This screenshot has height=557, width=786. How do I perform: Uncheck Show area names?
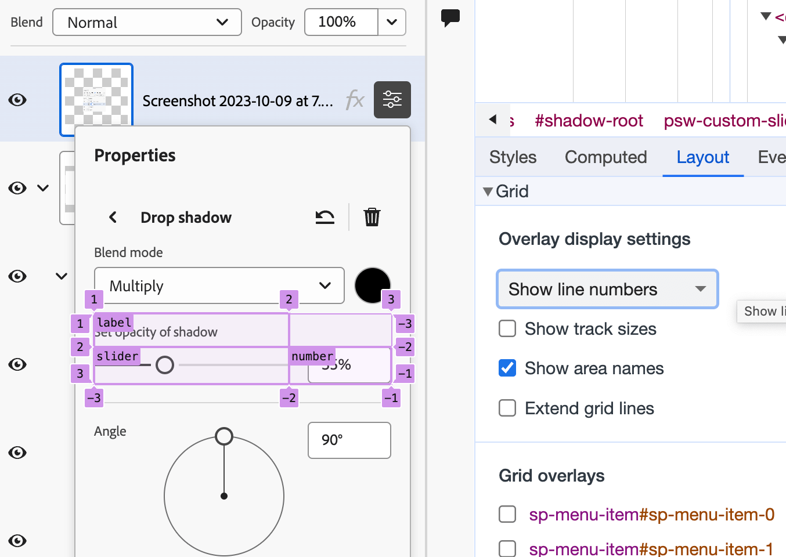tap(507, 368)
